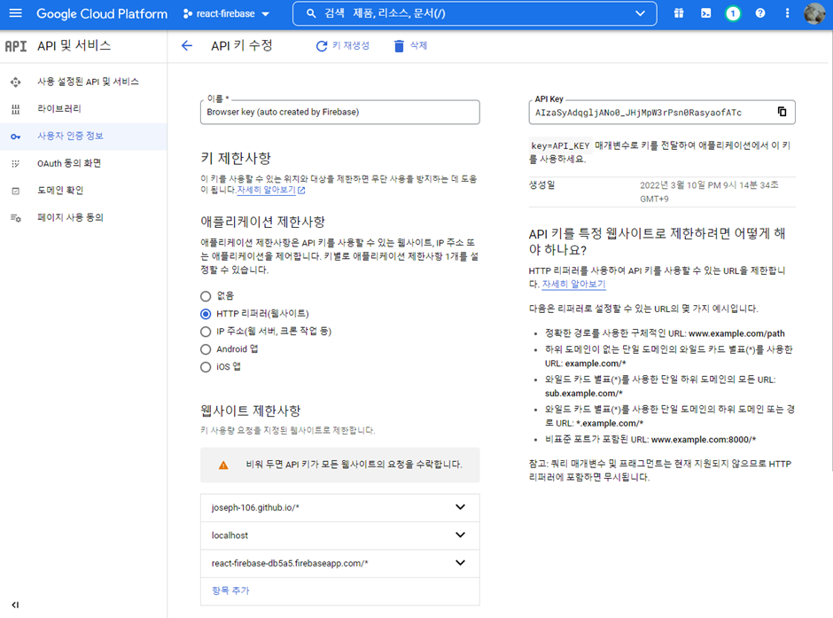Select the IP 주소 radio option
Image resolution: width=833 pixels, height=618 pixels.
click(x=206, y=332)
